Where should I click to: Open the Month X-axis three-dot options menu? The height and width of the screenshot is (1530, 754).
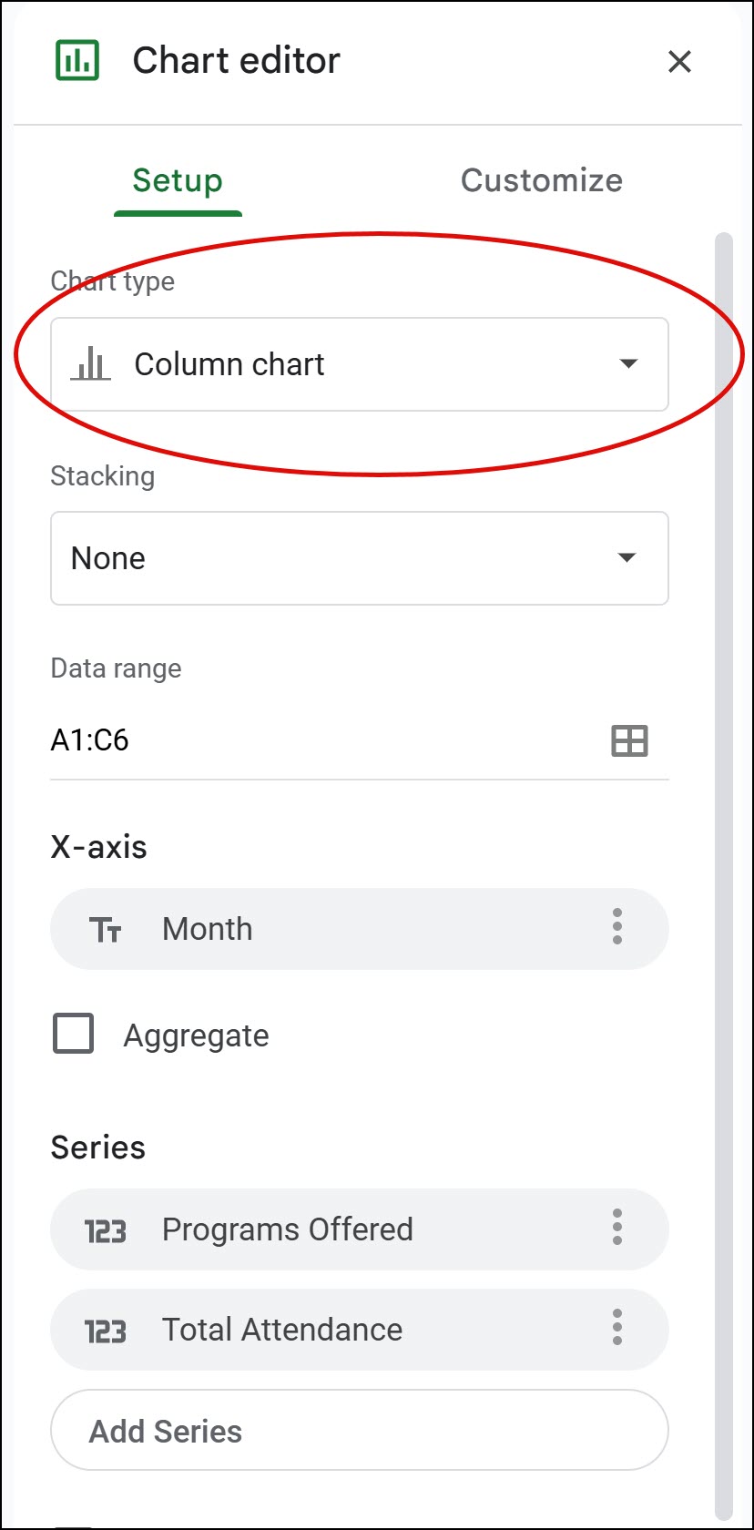tap(617, 927)
